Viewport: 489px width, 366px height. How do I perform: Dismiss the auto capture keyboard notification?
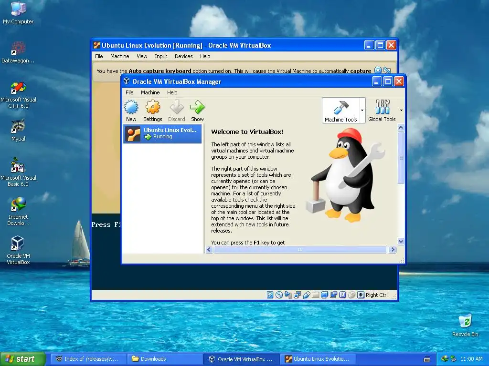(x=378, y=71)
